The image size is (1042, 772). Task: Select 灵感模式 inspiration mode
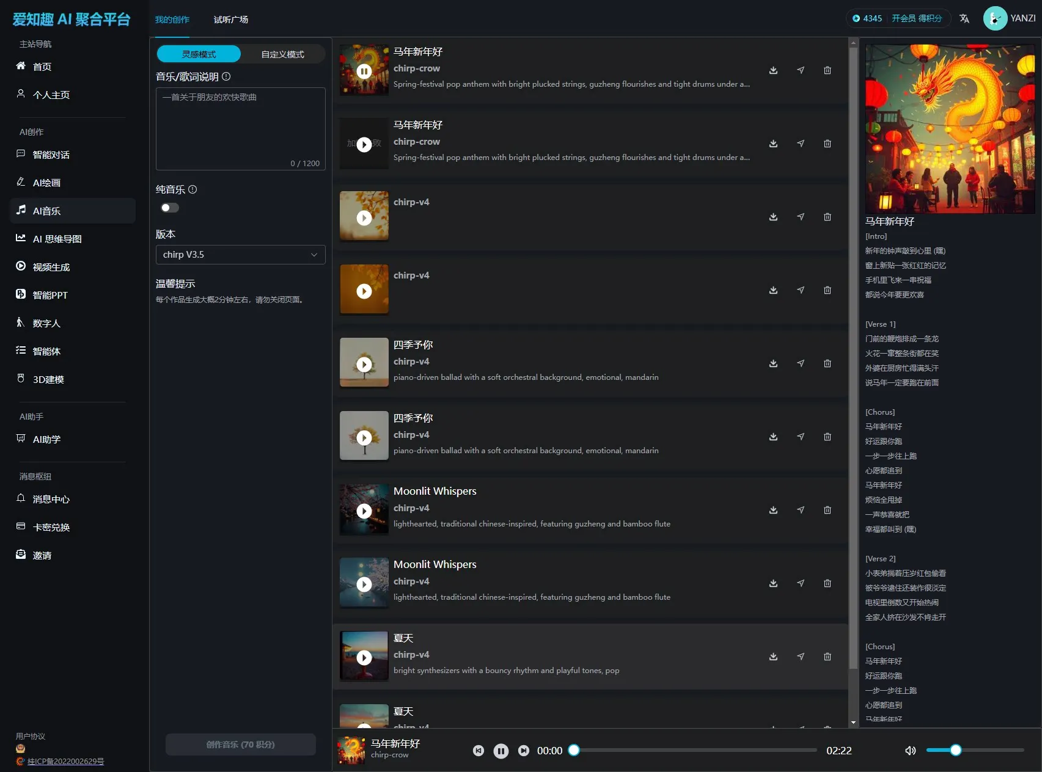199,54
